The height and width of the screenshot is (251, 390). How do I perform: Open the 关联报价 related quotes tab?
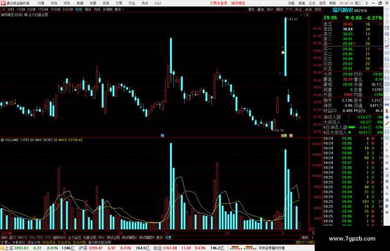pos(19,242)
